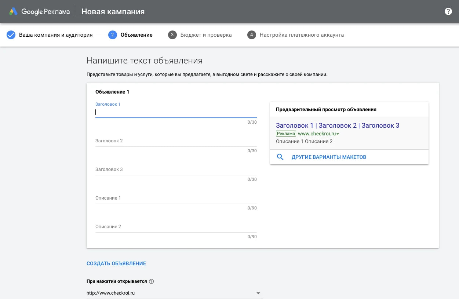This screenshot has height=299, width=459.
Task: Select step 2 Объявление circle icon
Action: 112,34
